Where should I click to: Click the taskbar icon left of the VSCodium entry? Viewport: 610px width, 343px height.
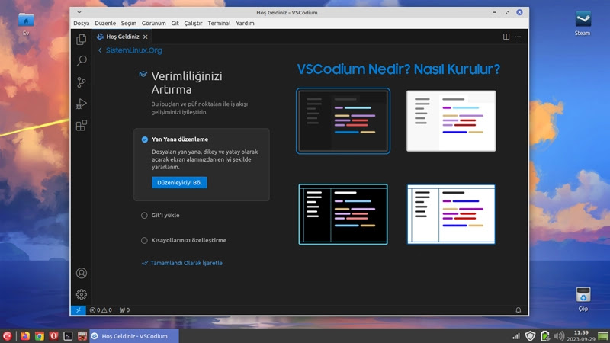pyautogui.click(x=82, y=336)
